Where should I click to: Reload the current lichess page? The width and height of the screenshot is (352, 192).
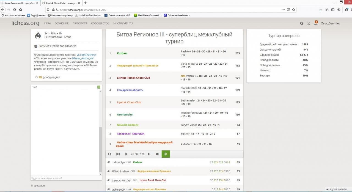click(x=15, y=10)
